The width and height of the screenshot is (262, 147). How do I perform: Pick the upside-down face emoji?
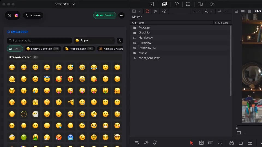(x=117, y=67)
